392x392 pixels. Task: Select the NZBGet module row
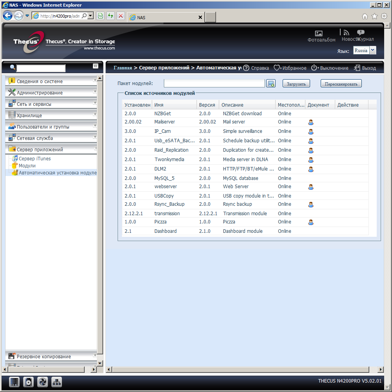[x=245, y=114]
